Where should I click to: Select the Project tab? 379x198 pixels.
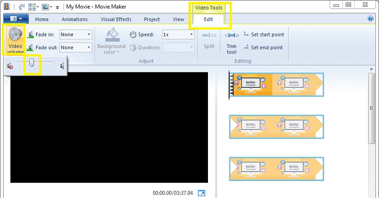tap(152, 19)
